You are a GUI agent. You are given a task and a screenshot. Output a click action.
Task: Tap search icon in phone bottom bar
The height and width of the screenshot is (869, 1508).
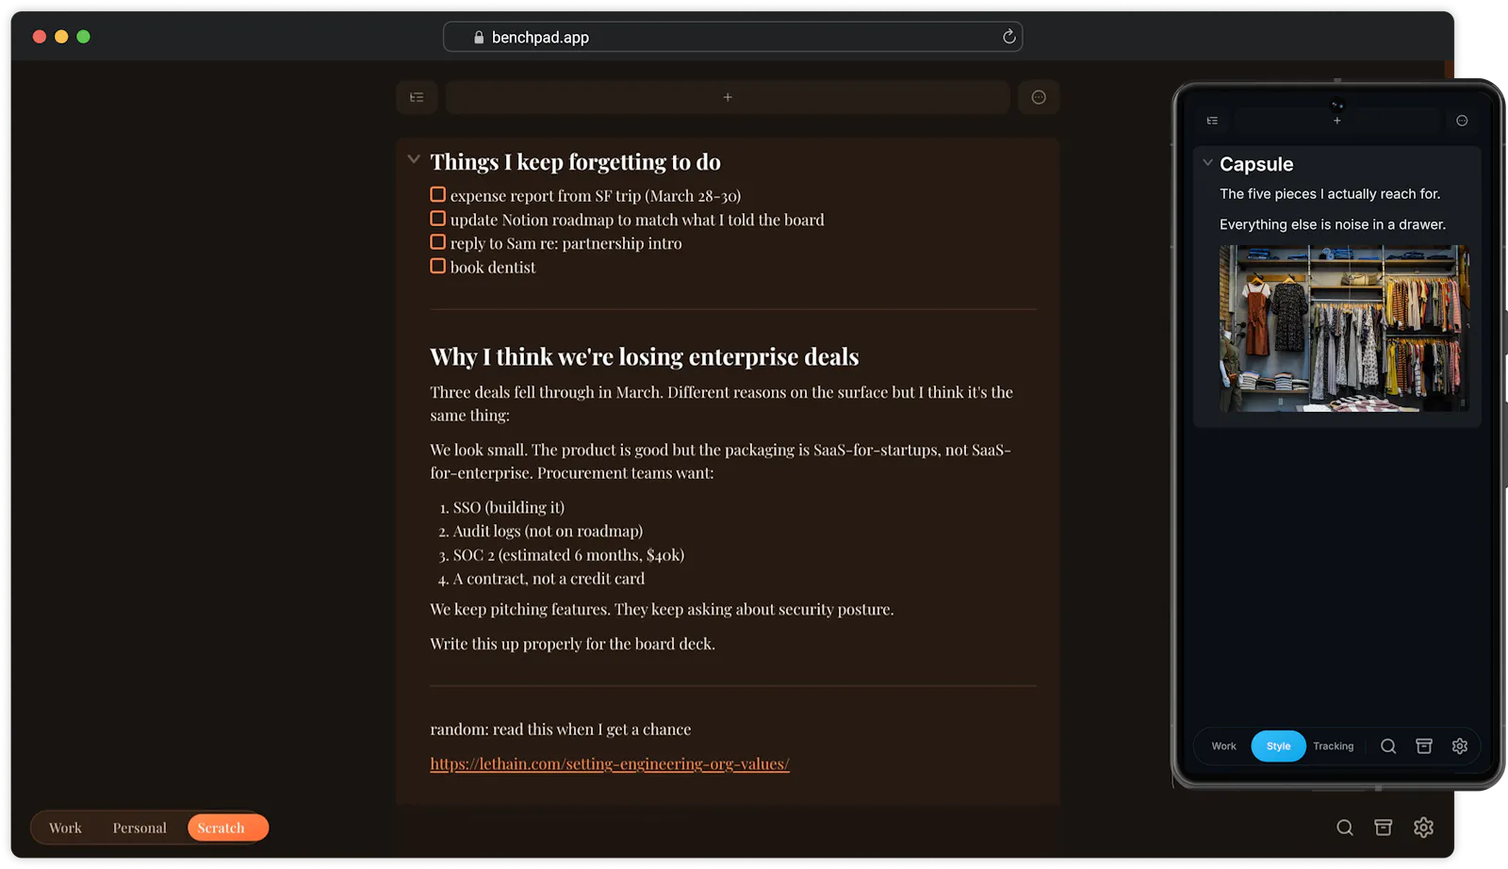click(1388, 746)
